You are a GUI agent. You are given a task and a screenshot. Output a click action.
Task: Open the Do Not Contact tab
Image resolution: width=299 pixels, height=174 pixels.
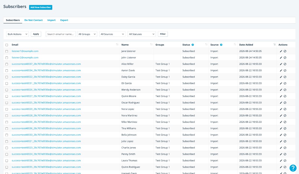pos(34,20)
